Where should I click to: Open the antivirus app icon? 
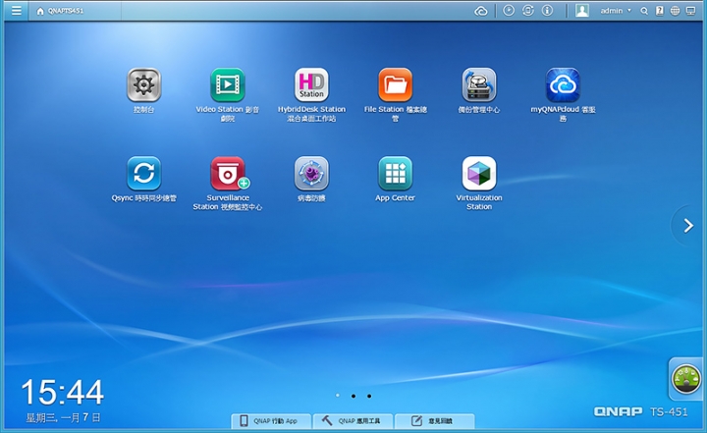tap(311, 173)
